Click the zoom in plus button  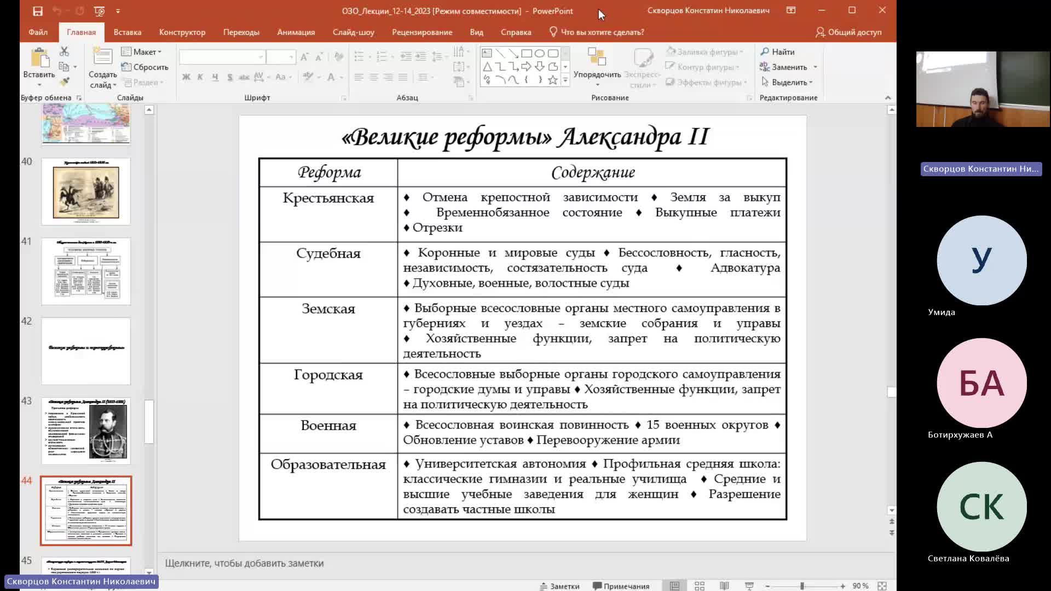click(842, 586)
